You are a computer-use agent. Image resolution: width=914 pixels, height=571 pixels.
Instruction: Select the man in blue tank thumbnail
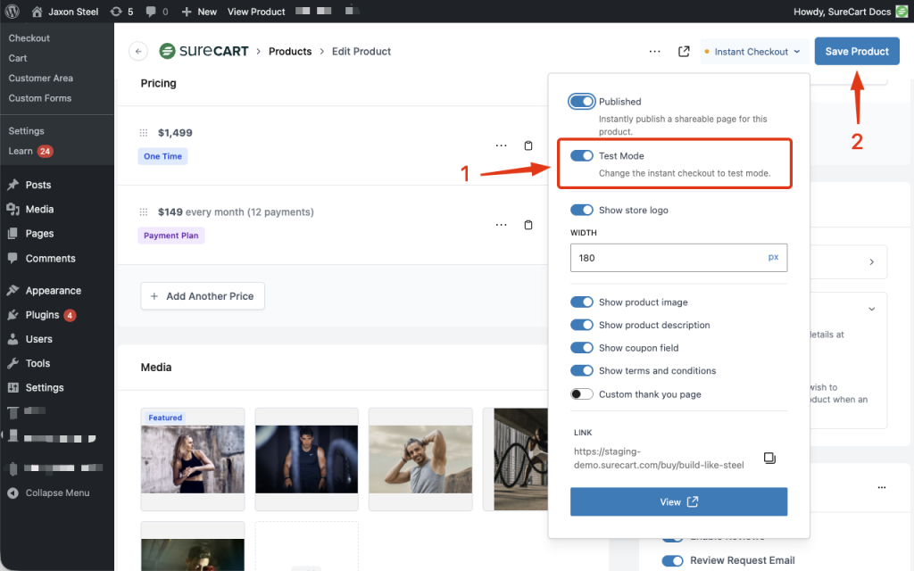307,459
